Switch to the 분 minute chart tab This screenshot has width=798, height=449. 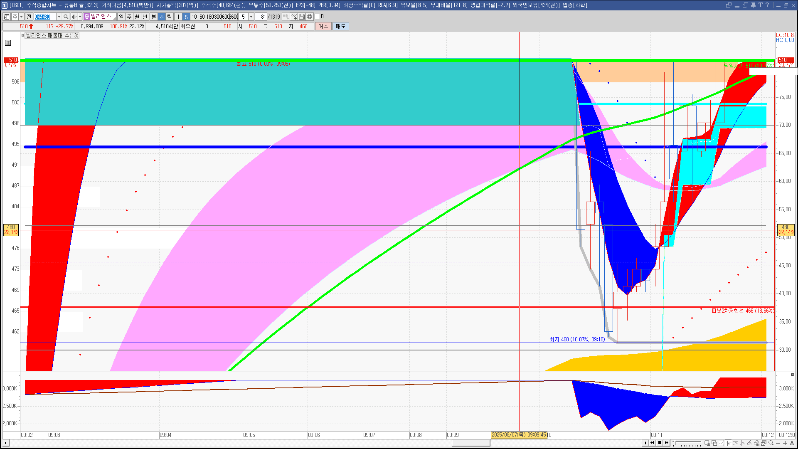(x=153, y=17)
